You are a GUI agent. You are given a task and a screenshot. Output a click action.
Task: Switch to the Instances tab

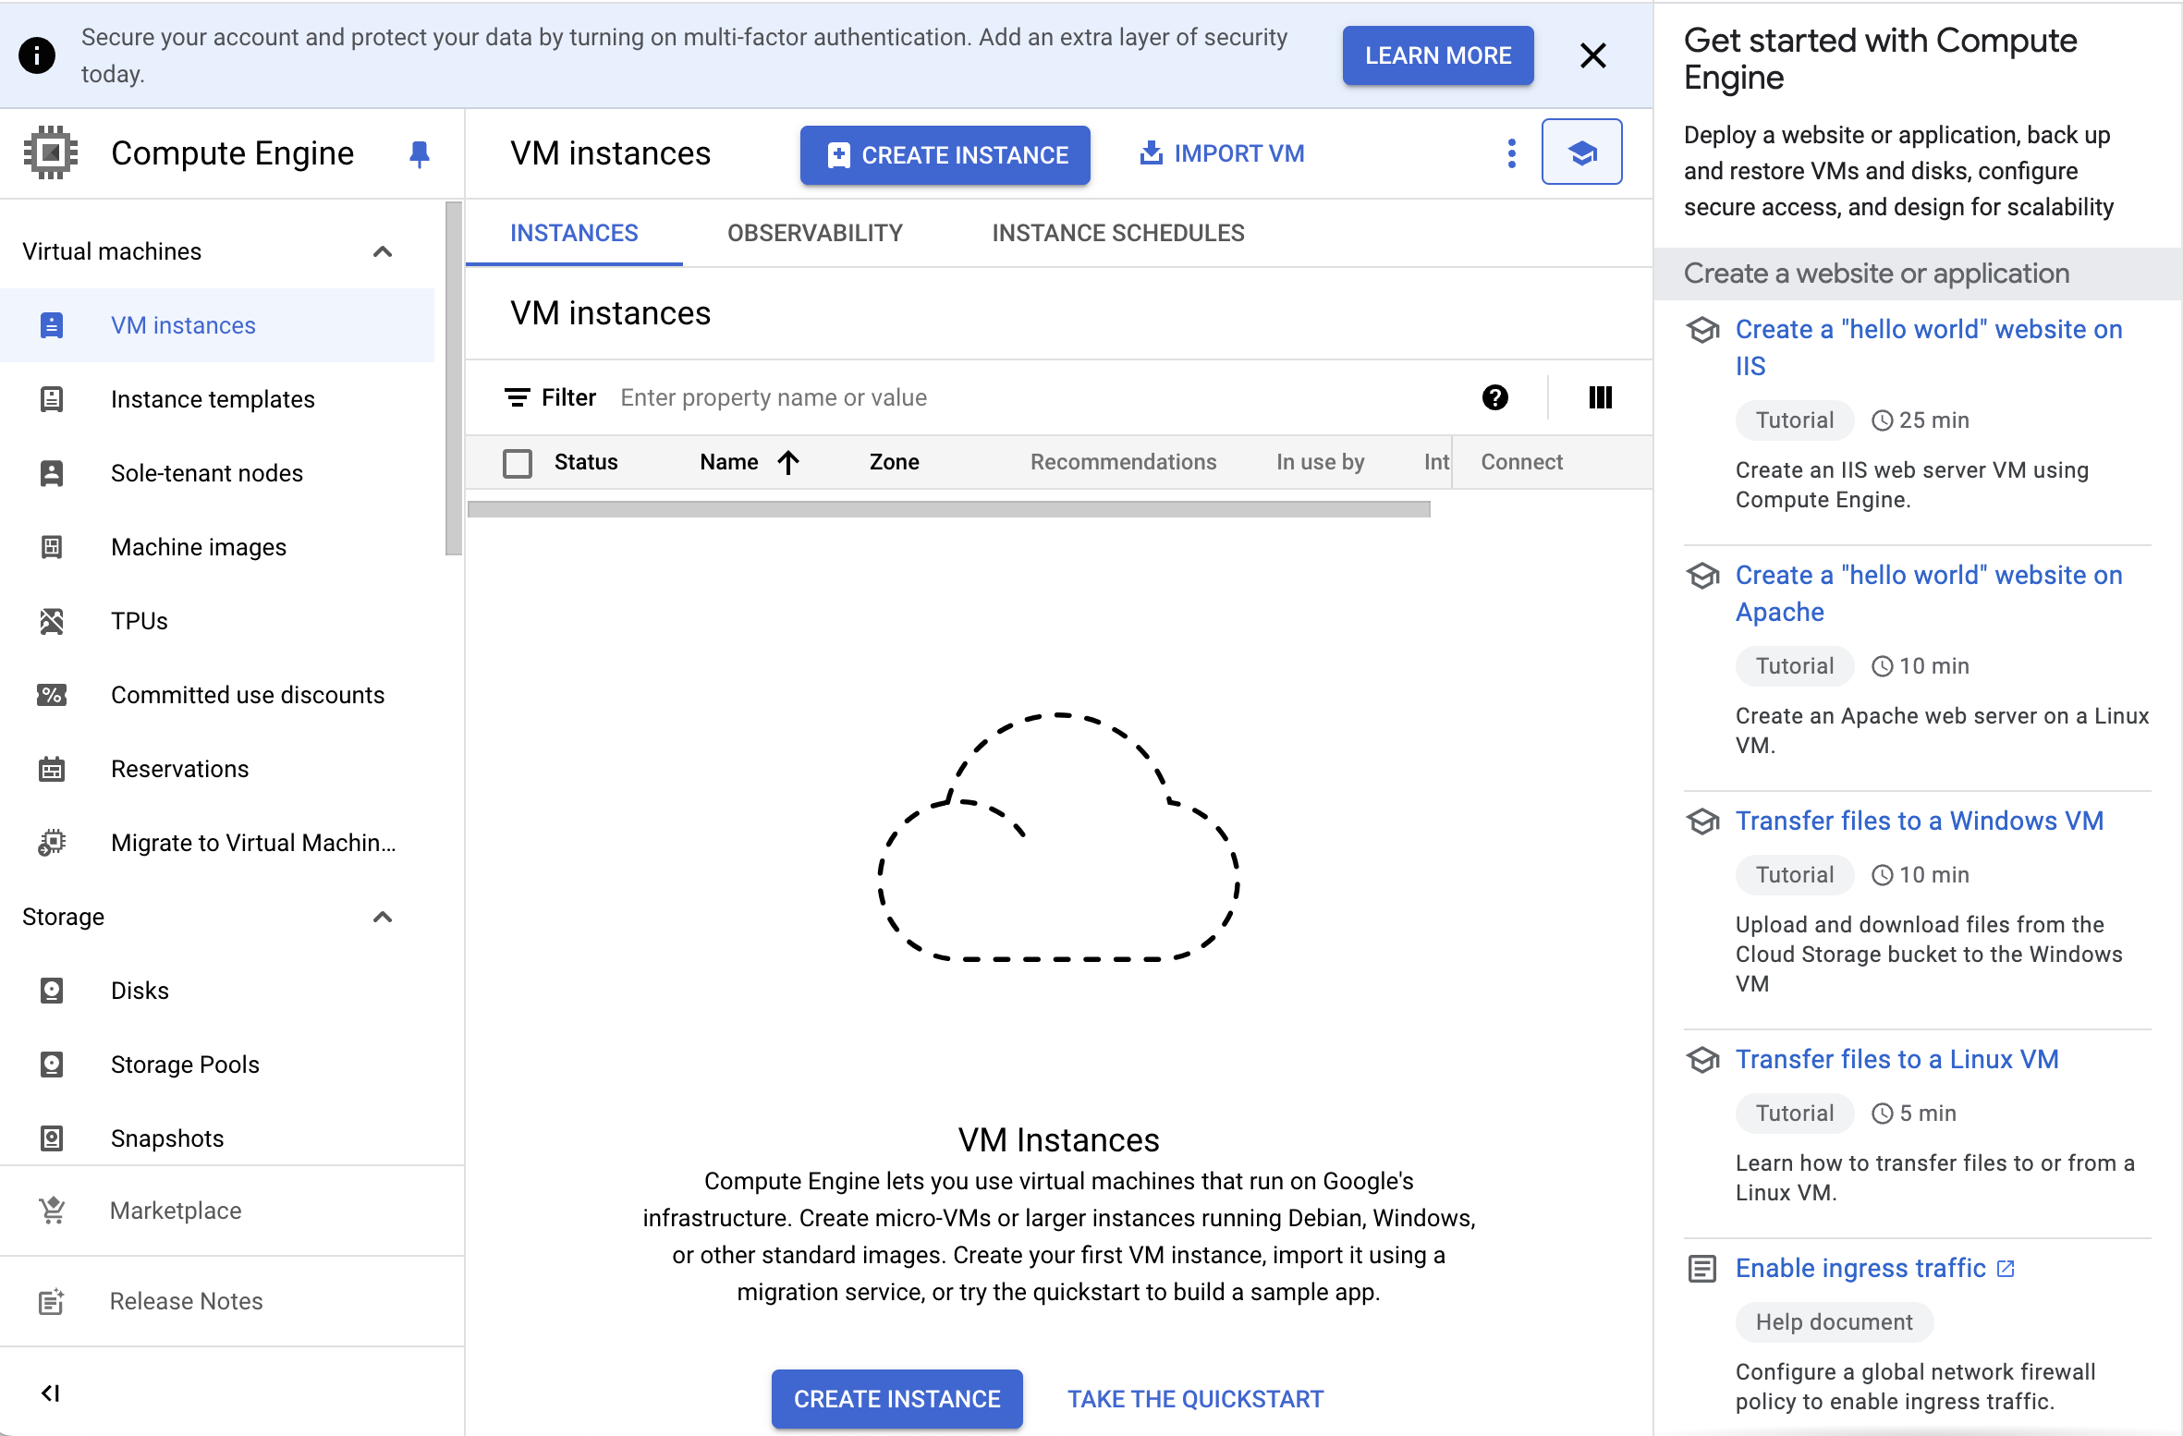[x=574, y=233]
